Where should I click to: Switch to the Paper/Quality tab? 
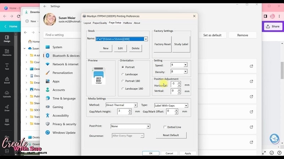point(100,23)
